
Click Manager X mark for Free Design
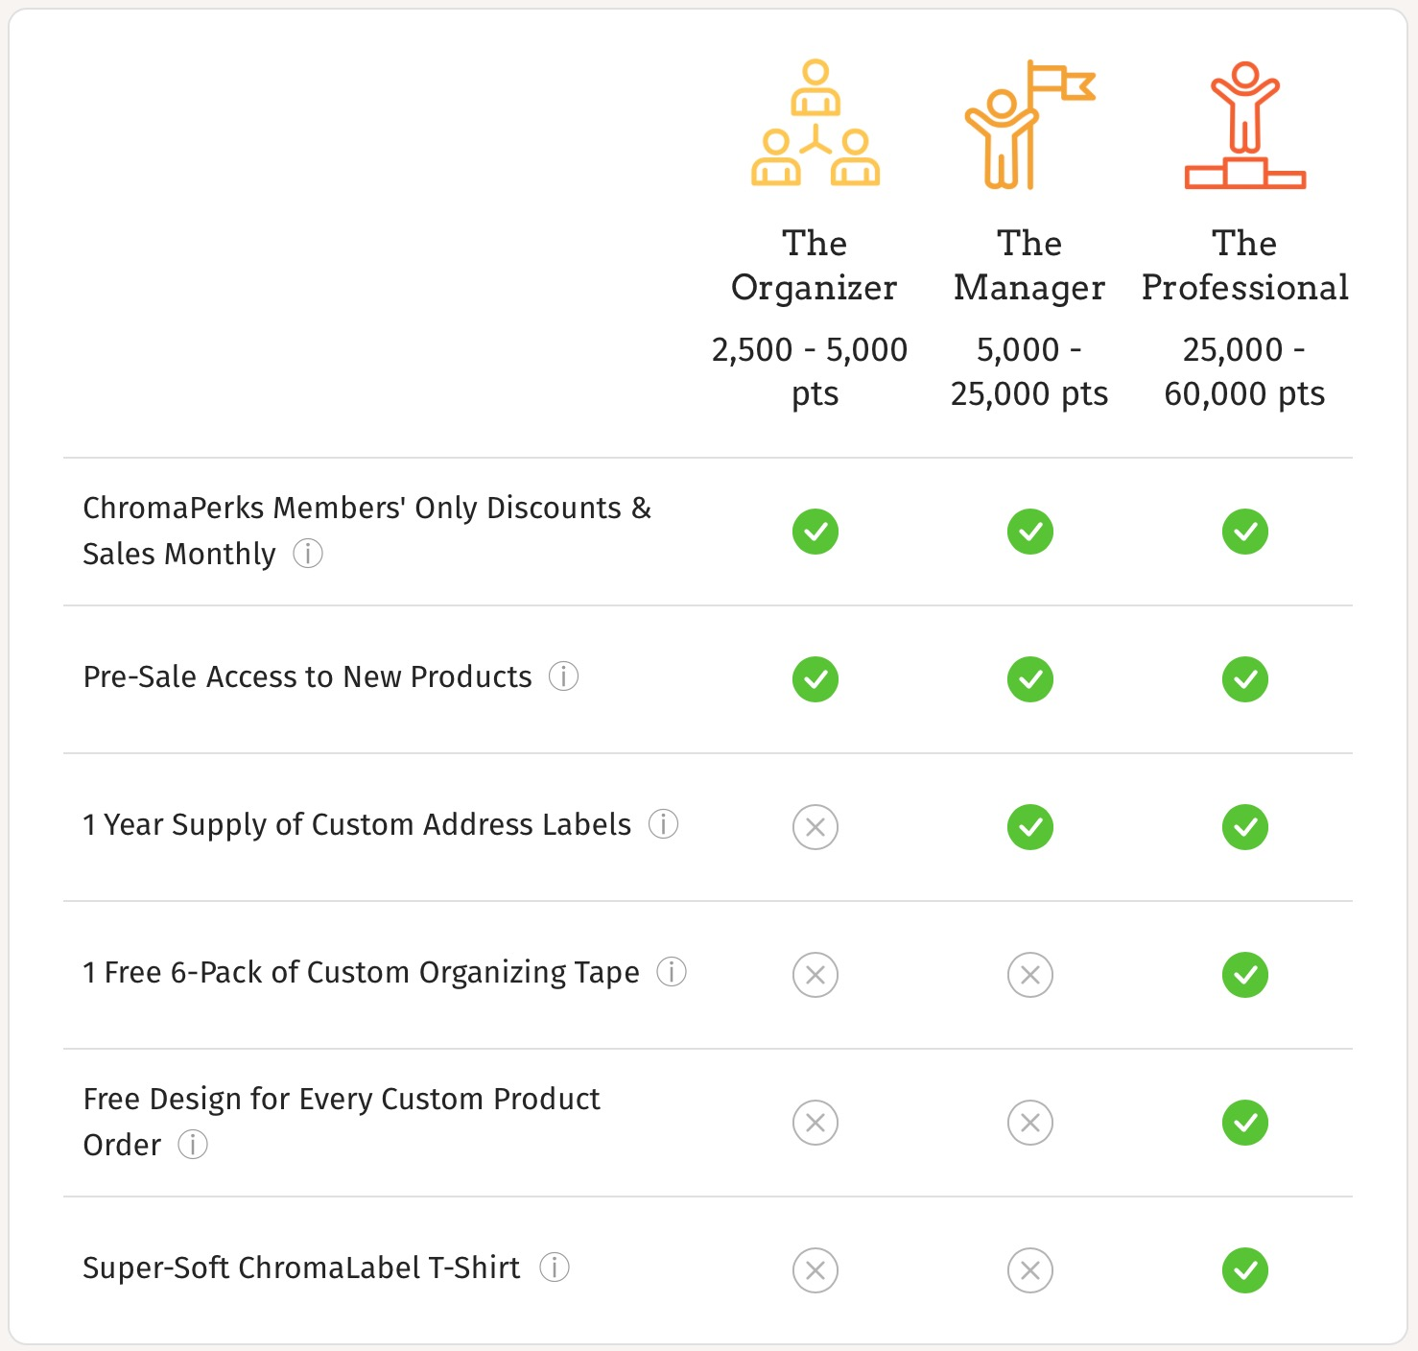(1030, 1123)
